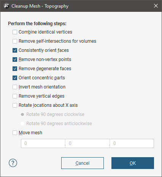The image size is (162, 177).
Task: Check Rotate locations about X axis
Action: (15, 105)
